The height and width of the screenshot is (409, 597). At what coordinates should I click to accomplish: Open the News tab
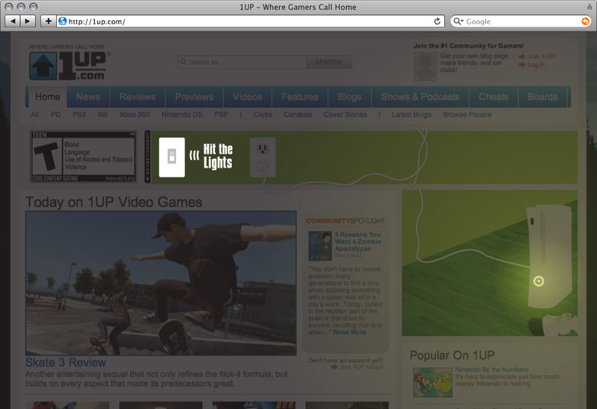88,97
